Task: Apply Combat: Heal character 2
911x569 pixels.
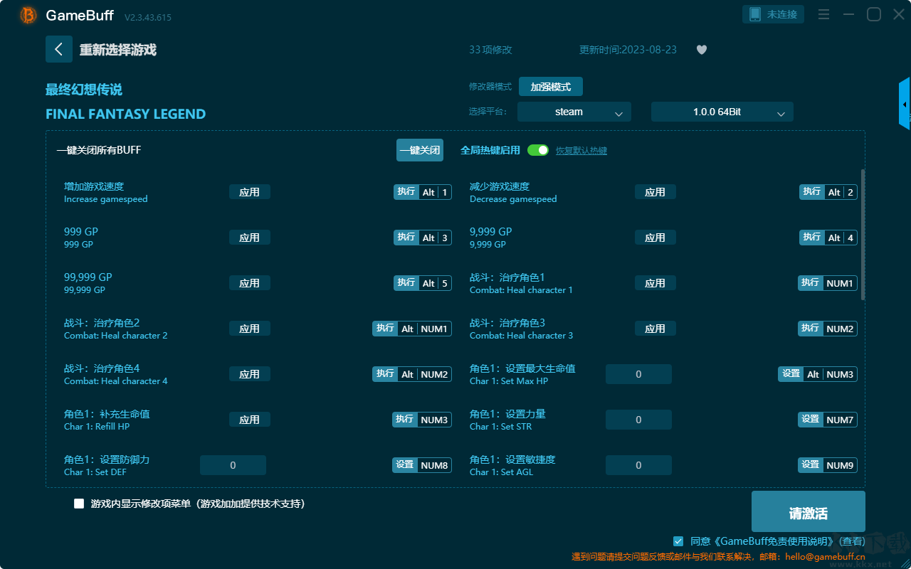Action: pos(250,329)
